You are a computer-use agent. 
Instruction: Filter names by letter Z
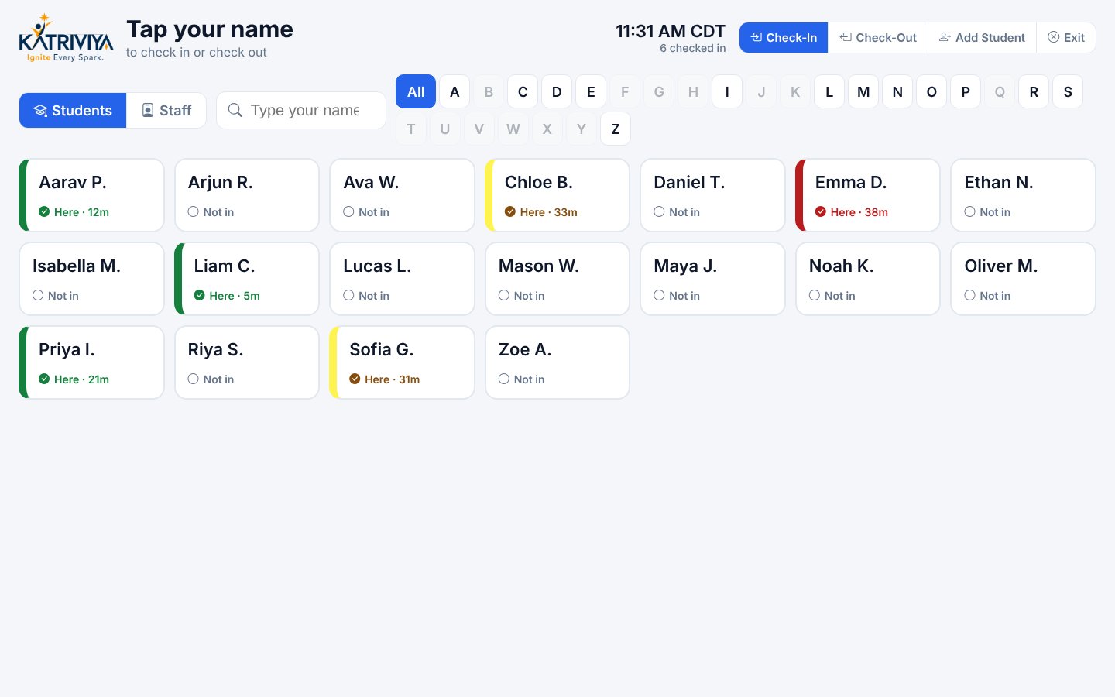point(616,129)
